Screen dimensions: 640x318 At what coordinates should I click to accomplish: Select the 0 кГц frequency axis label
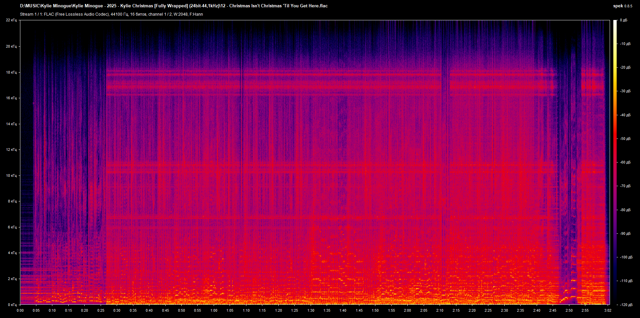click(x=12, y=305)
